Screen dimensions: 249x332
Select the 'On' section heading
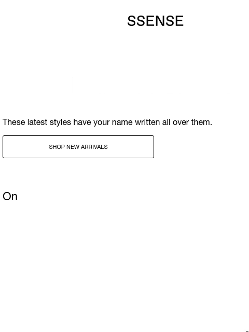(x=10, y=196)
